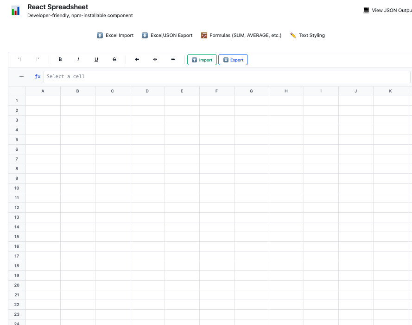
Task: Click the Formulas abacus icon
Action: (x=204, y=36)
